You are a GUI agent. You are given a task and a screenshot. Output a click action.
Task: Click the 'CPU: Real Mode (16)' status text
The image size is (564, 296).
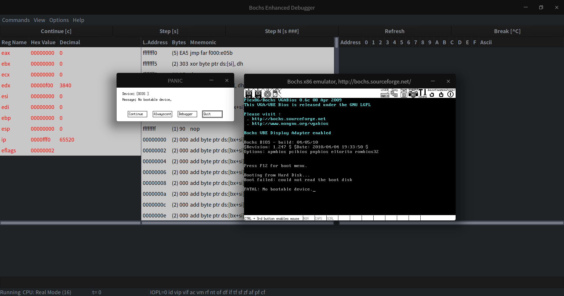47,292
